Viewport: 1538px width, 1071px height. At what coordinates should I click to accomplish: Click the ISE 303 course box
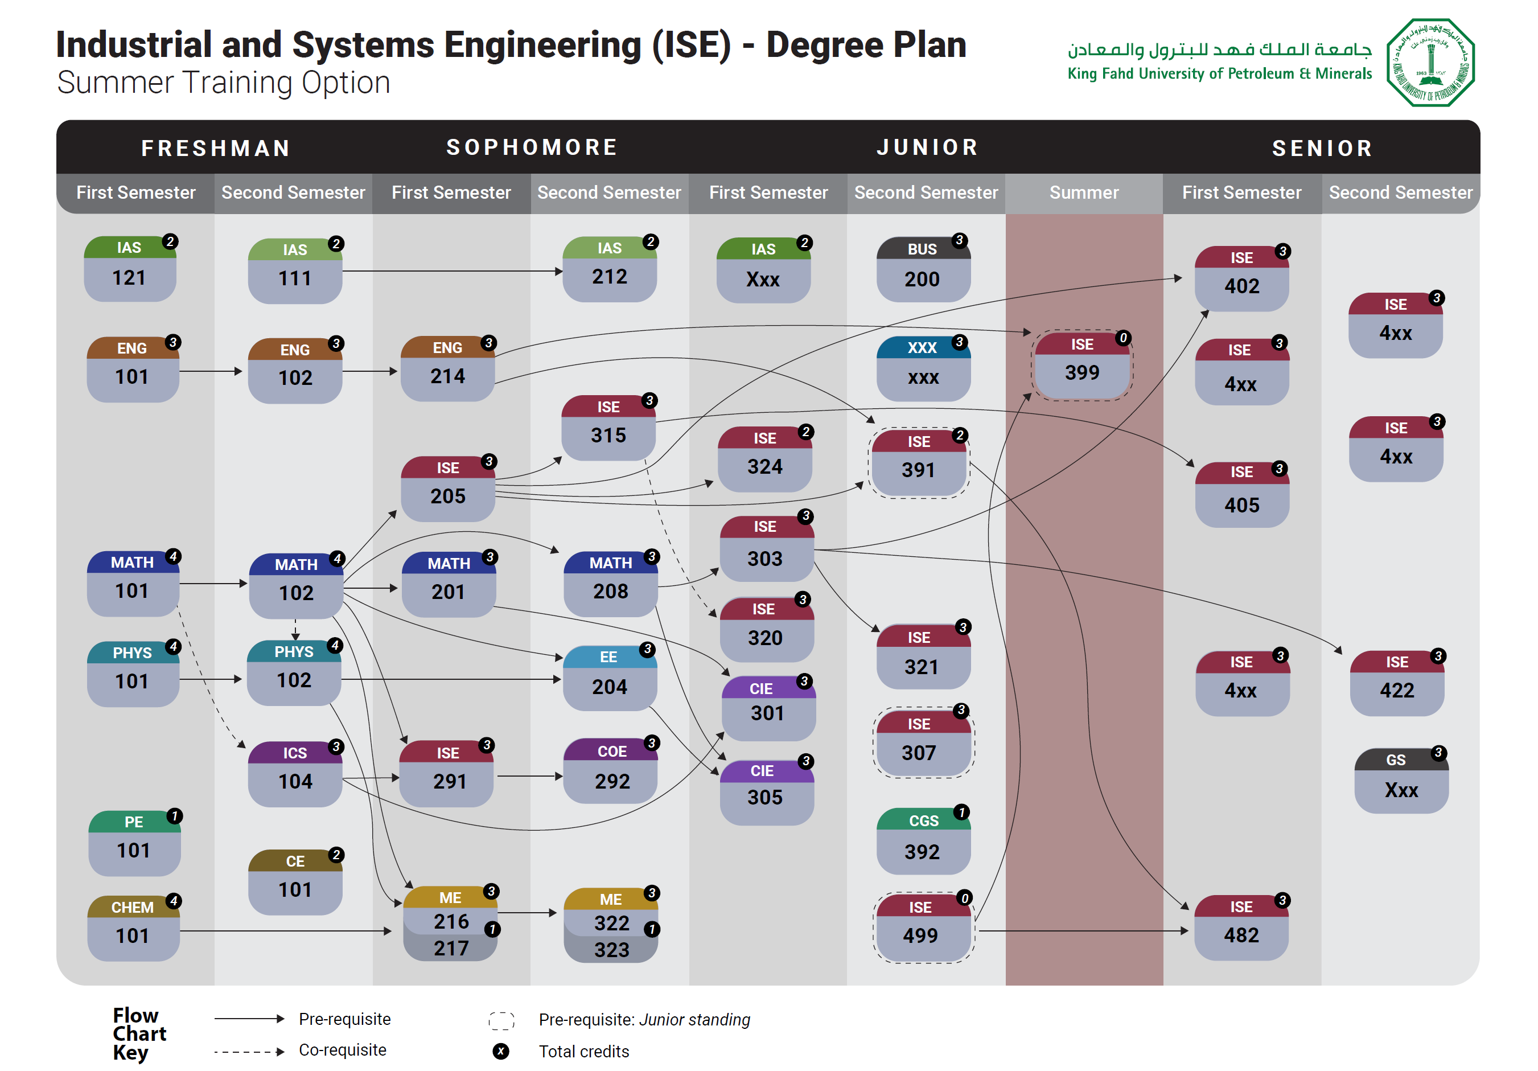click(x=766, y=548)
